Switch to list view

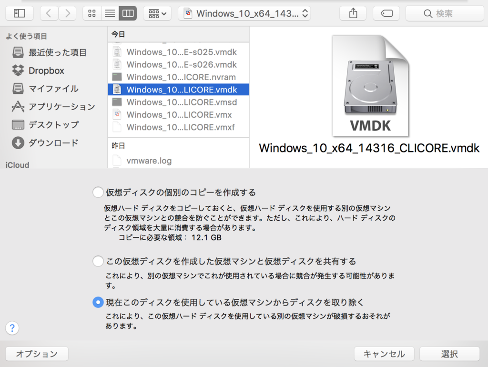tap(110, 13)
